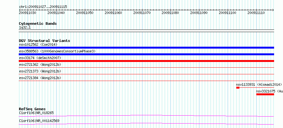Select the blue nsv1012562 variant bar
The height and width of the screenshot is (128, 283).
(146, 48)
